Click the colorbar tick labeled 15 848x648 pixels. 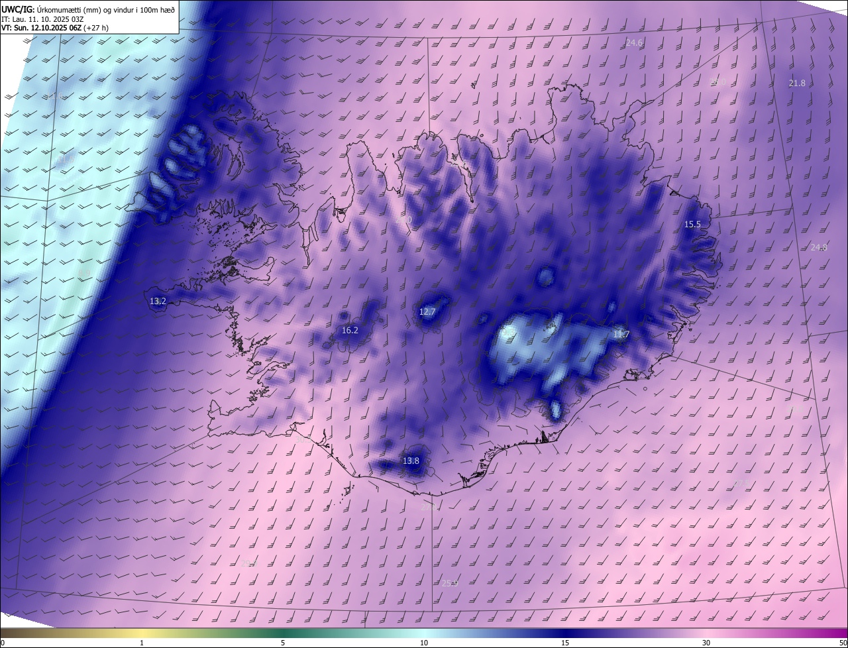565,643
